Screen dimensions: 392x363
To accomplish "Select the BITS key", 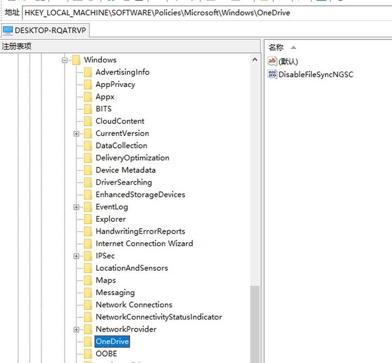I will (x=103, y=109).
